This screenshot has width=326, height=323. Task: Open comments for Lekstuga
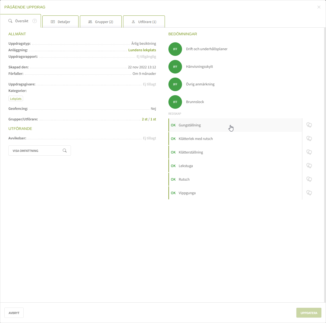[x=309, y=166]
